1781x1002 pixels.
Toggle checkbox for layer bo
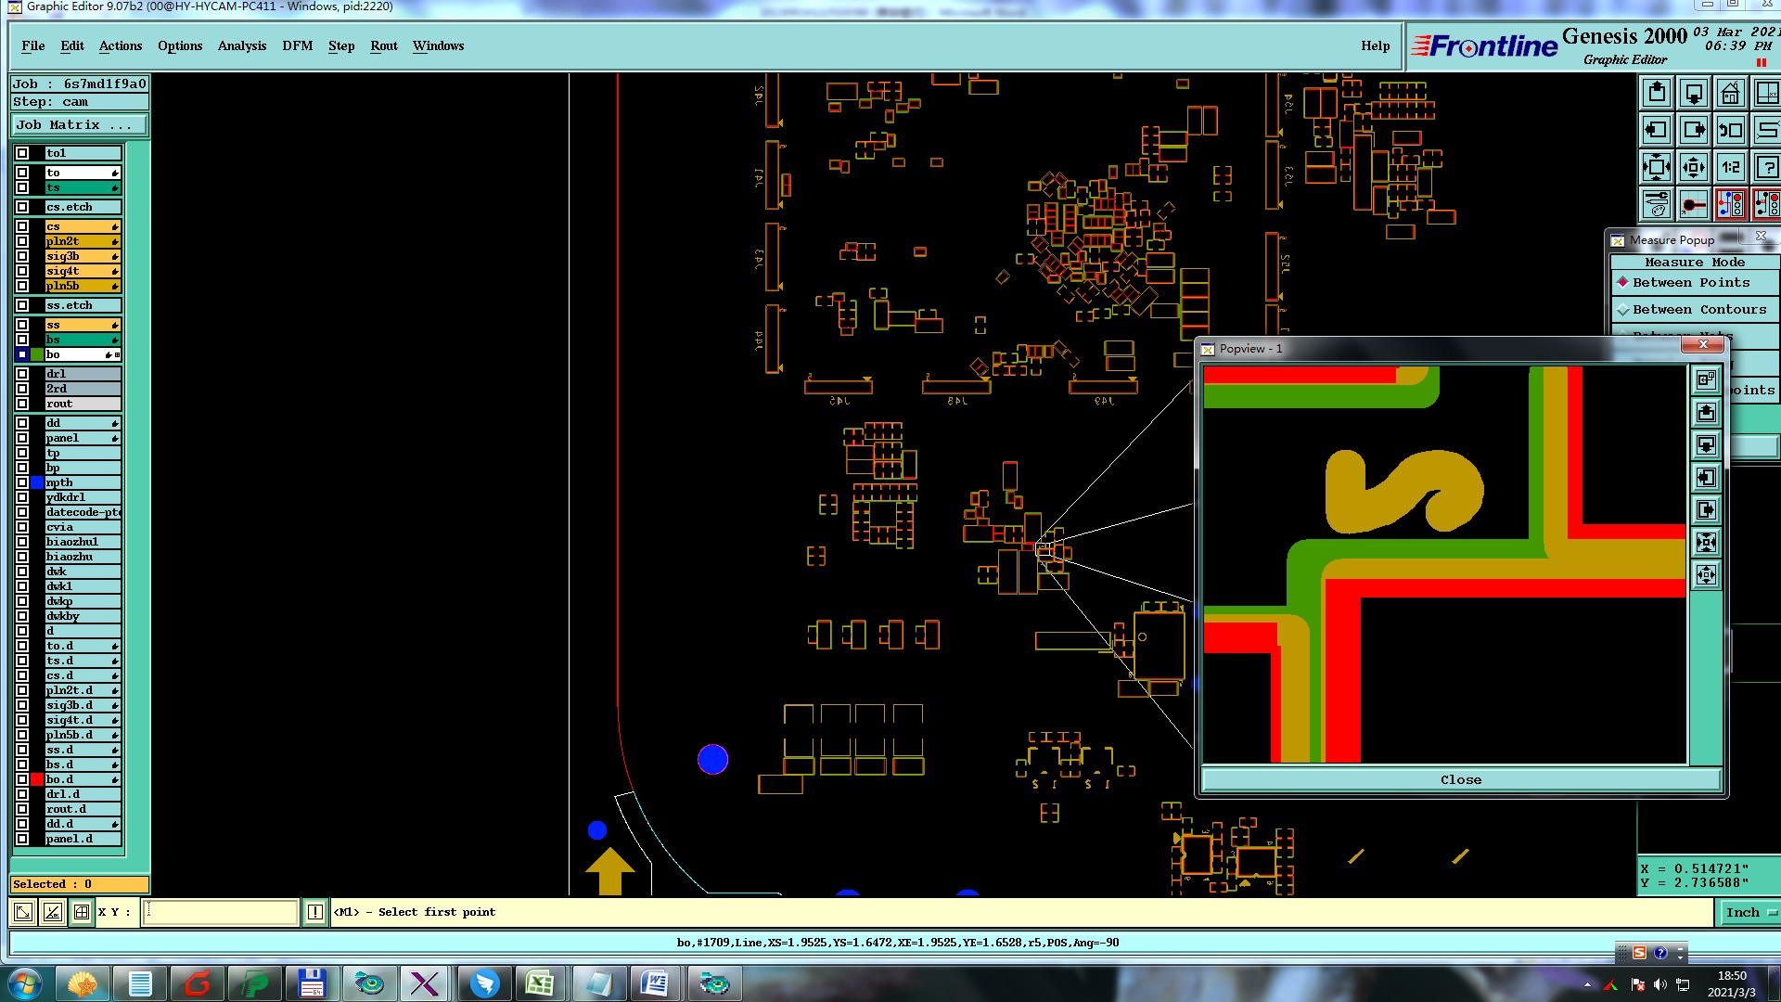(22, 354)
